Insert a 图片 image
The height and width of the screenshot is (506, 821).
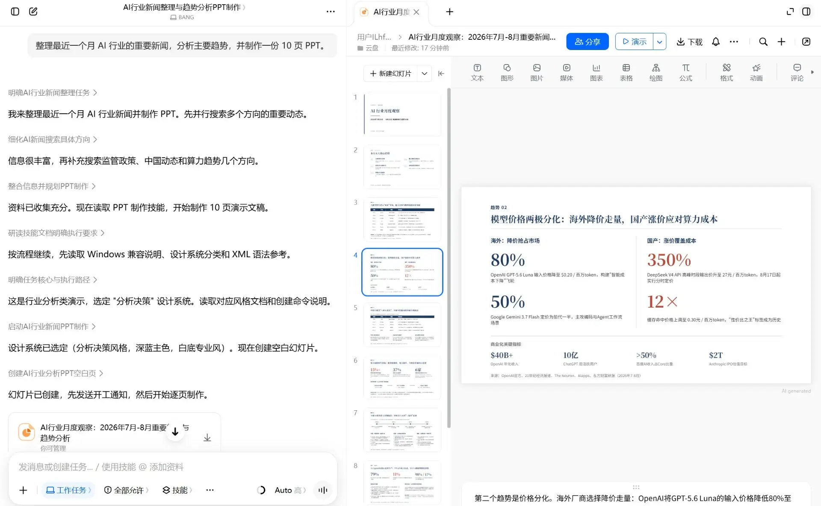(x=537, y=73)
